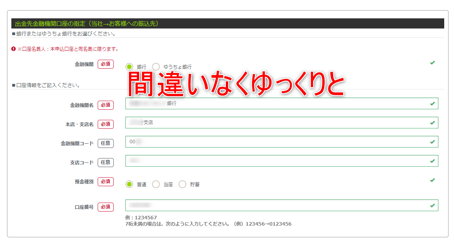Choose 当座 deposit type
Image resolution: width=454 pixels, height=242 pixels.
tap(156, 184)
